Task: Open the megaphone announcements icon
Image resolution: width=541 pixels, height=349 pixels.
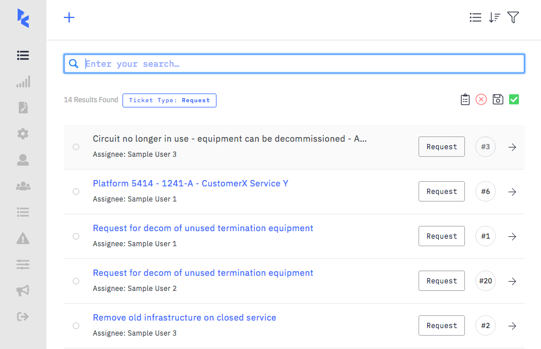Action: (23, 290)
